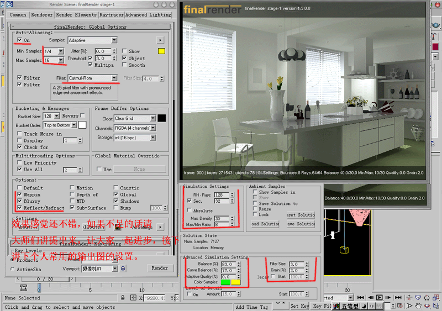The image size is (442, 311).
Task: Play the animation
Action: 380,297
